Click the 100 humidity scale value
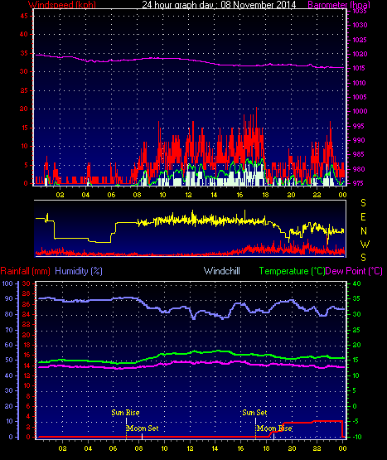 pos(7,283)
